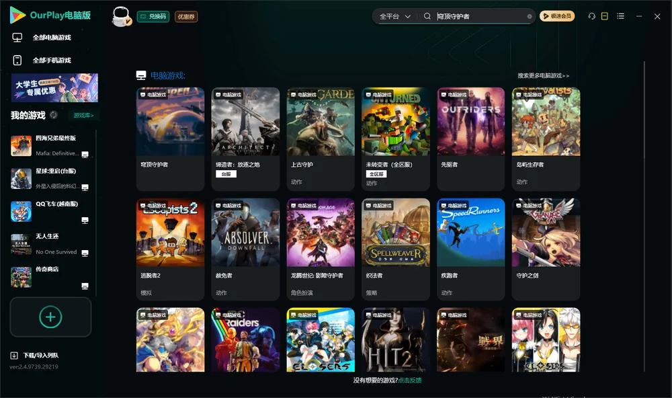
Task: Clear the search box text
Action: click(x=530, y=16)
